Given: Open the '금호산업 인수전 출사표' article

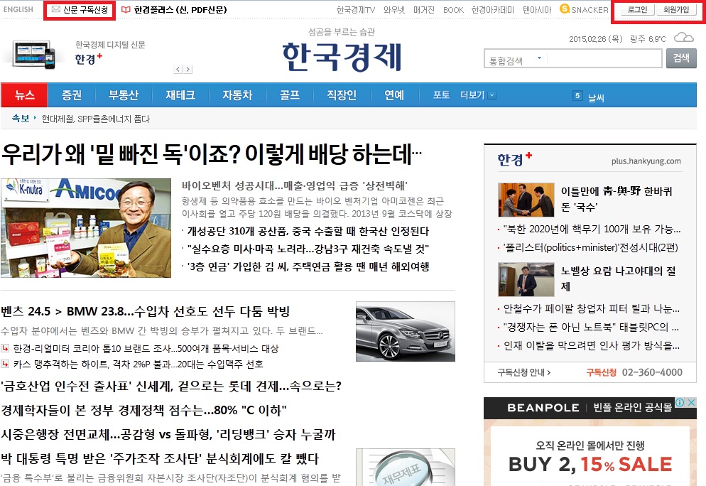Looking at the screenshot, I should click(171, 386).
